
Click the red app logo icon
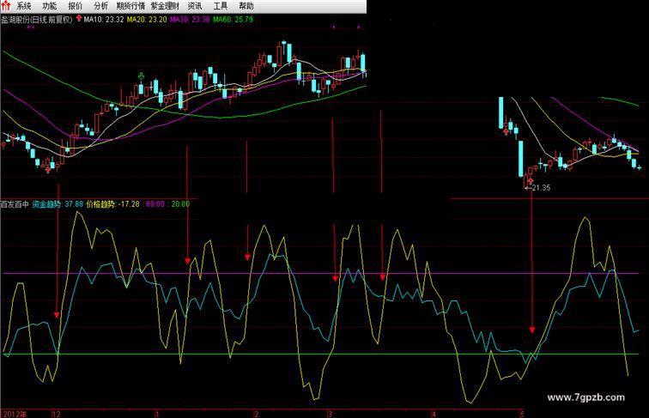point(5,6)
